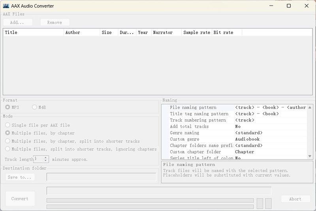
Task: Click the Convert button
Action: coord(20,198)
